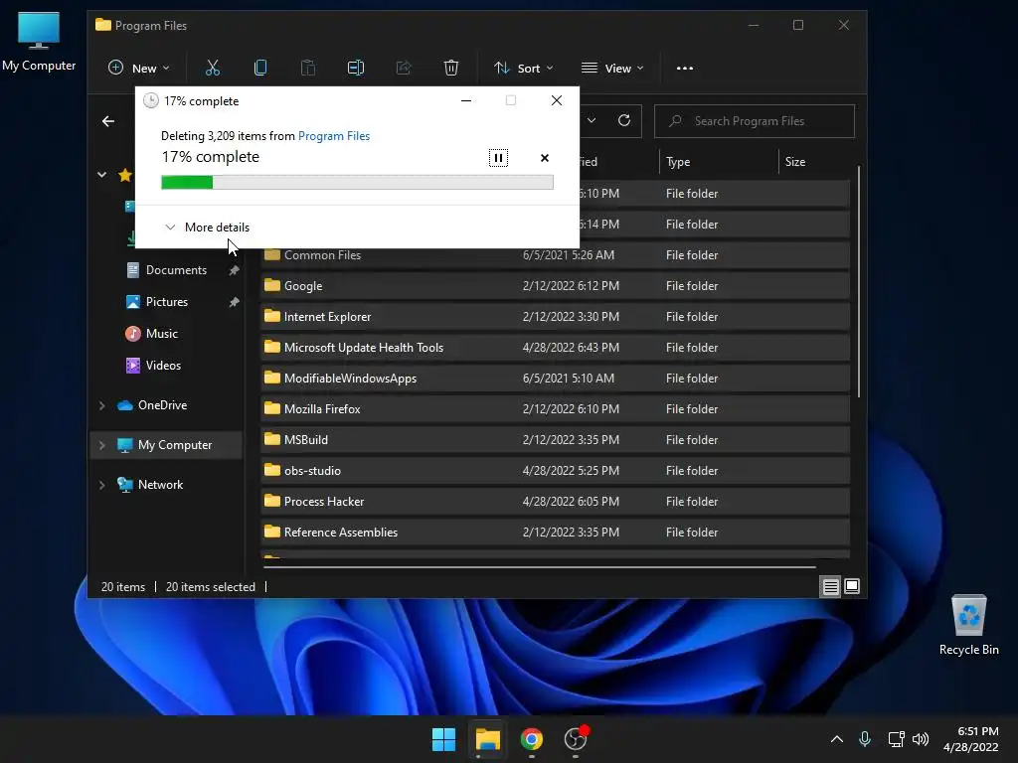Screen dimensions: 1018x763
Task: Select the Internet Explorer folder
Action: (555, 317)
